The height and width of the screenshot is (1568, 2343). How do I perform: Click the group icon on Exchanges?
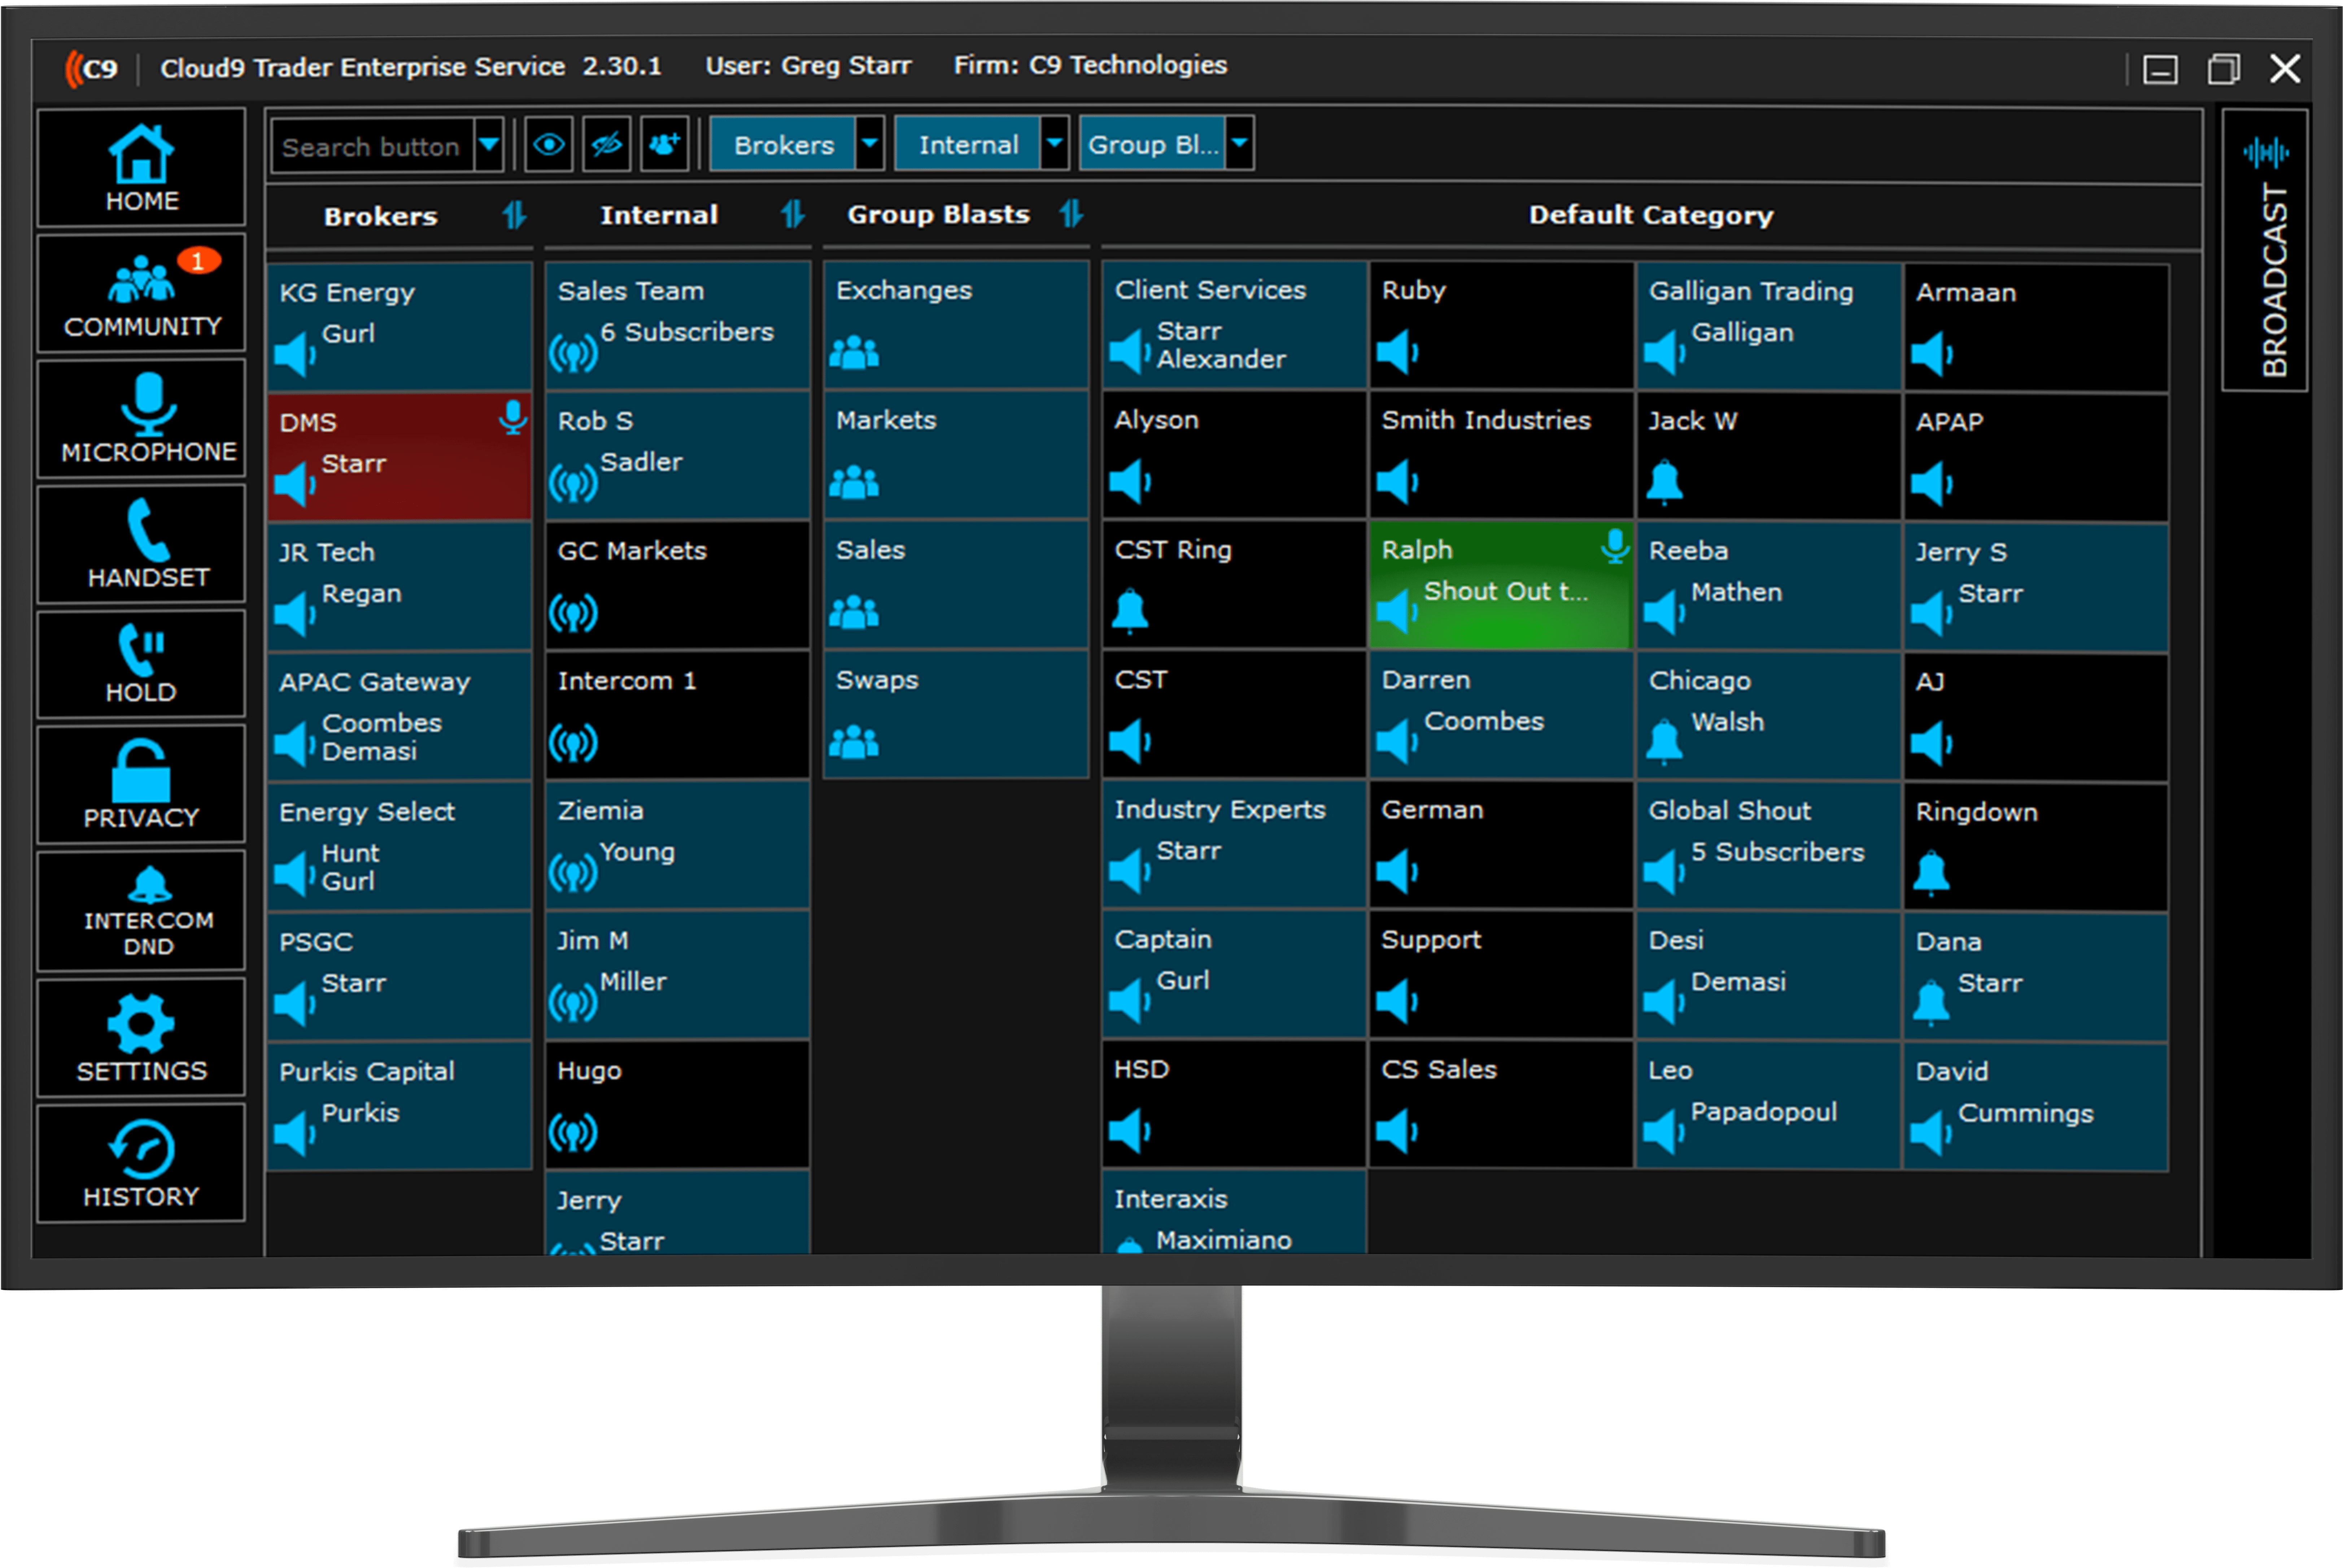pyautogui.click(x=854, y=352)
